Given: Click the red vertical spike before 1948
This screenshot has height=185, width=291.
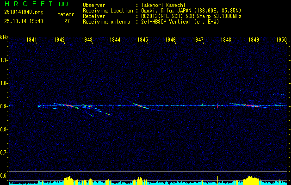Looking at the screenshot, I should 217,106.
